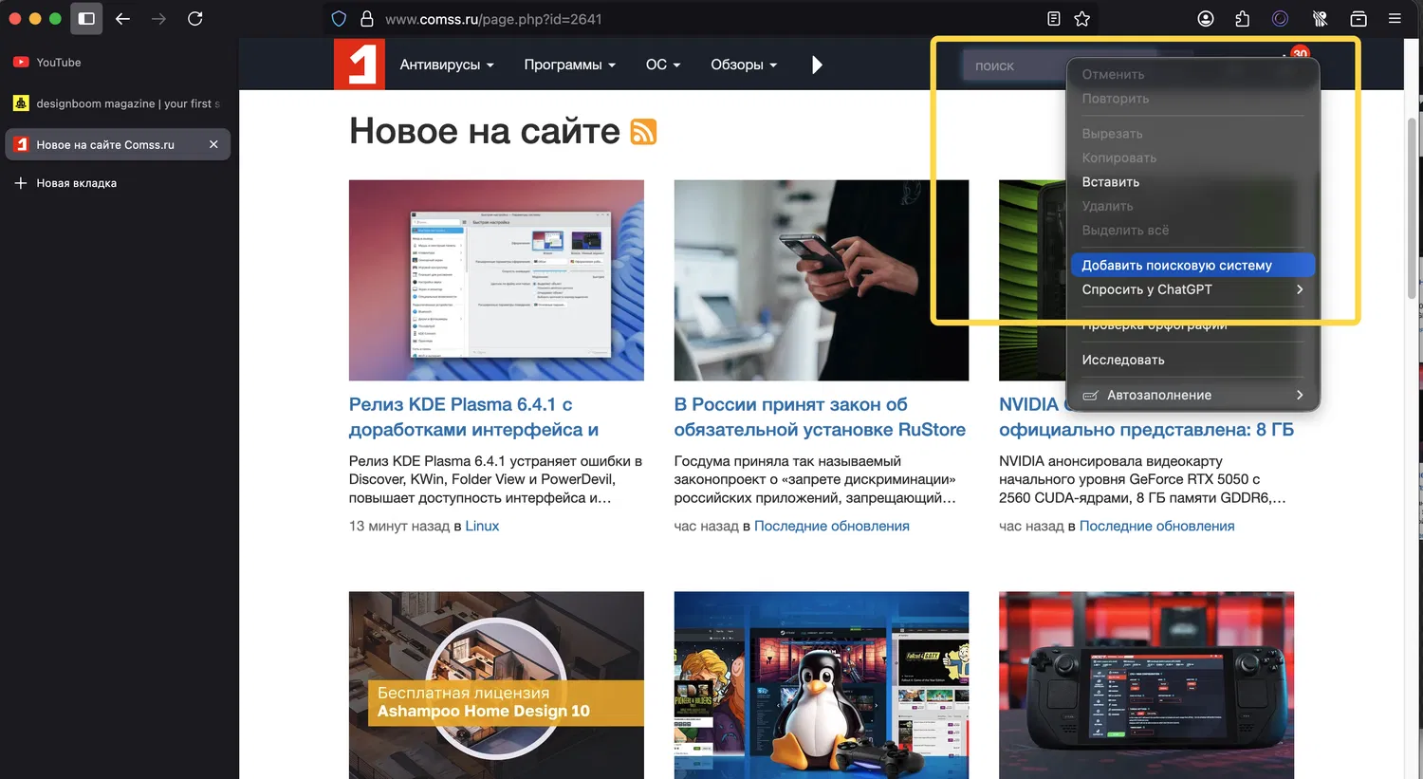Click the '13 минут назад' timestamp text
This screenshot has width=1423, height=779.
click(x=399, y=526)
